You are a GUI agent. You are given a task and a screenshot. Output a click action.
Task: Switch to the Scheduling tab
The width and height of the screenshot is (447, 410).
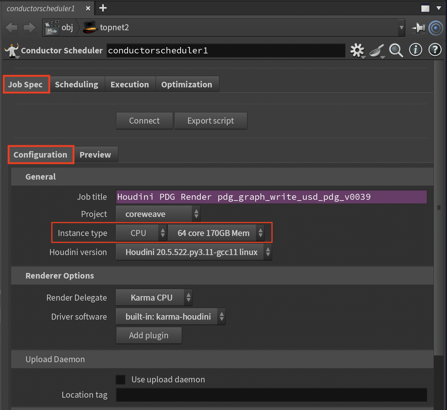tap(76, 84)
